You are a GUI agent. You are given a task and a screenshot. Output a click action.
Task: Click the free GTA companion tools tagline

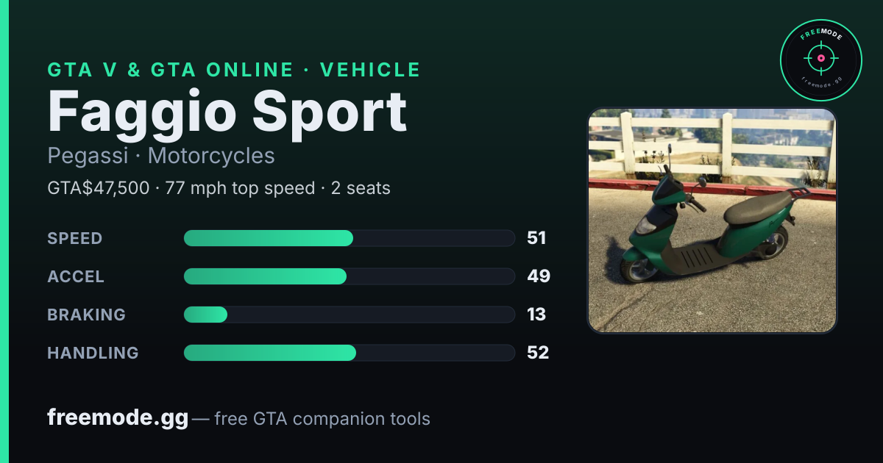pyautogui.click(x=322, y=419)
